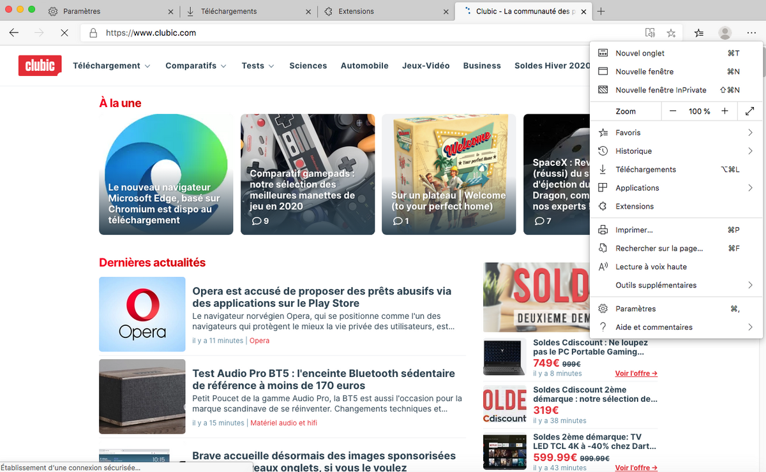The image size is (766, 472).
Task: Open Extensions from the menu
Action: point(677,207)
